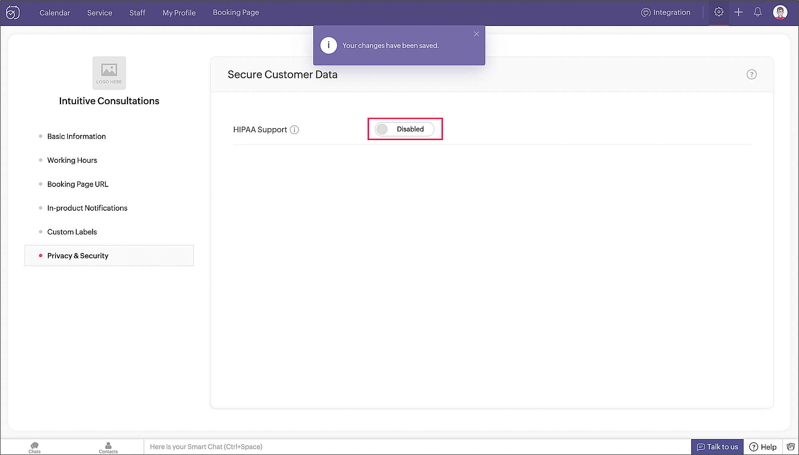Click the Talk to us button
This screenshot has width=799, height=455.
(x=717, y=447)
